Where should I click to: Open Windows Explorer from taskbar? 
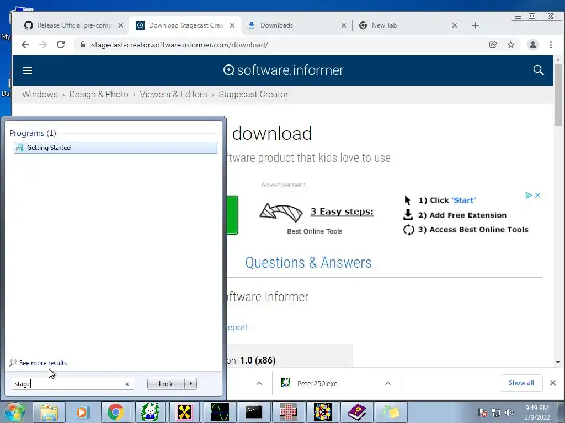pos(49,412)
